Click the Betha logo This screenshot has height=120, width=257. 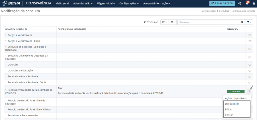[x=11, y=3]
